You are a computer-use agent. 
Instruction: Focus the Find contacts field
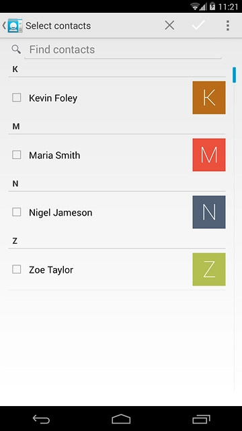pos(123,50)
